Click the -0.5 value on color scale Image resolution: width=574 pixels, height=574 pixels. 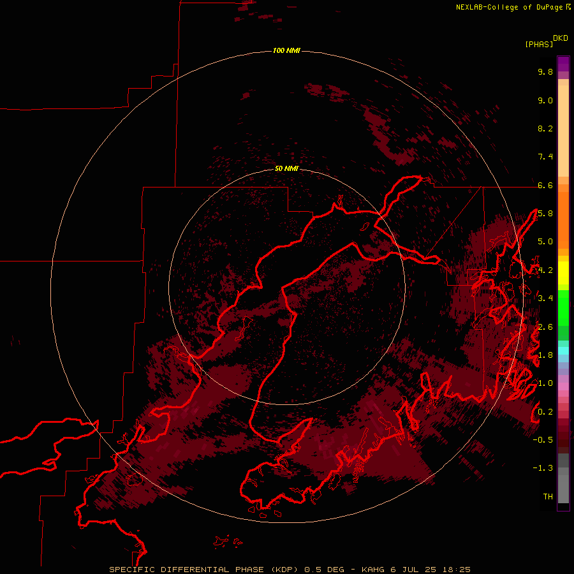click(x=543, y=440)
